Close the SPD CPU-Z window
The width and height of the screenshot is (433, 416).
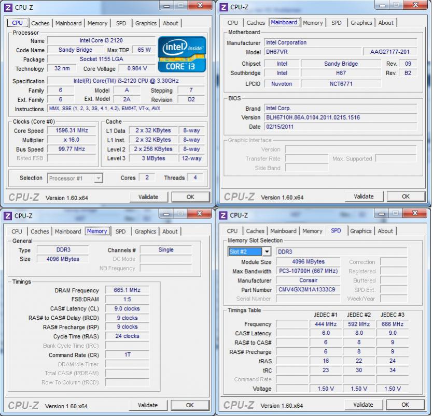coord(415,213)
